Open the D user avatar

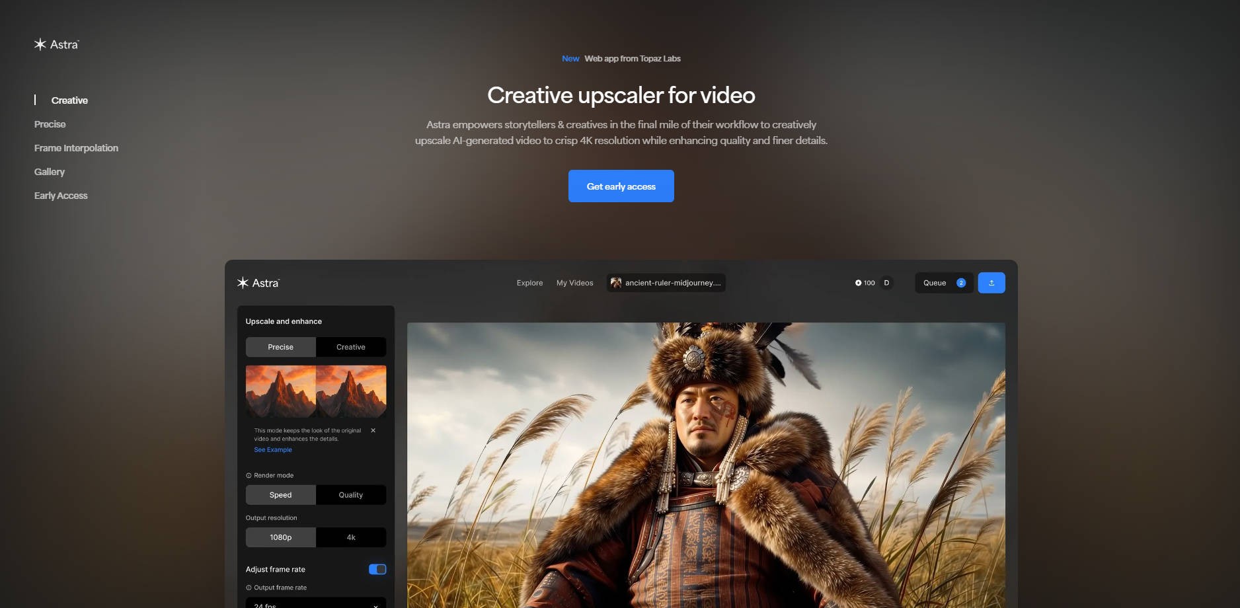click(886, 283)
